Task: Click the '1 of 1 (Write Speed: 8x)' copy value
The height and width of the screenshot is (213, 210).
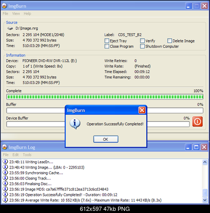Action: 42,66
